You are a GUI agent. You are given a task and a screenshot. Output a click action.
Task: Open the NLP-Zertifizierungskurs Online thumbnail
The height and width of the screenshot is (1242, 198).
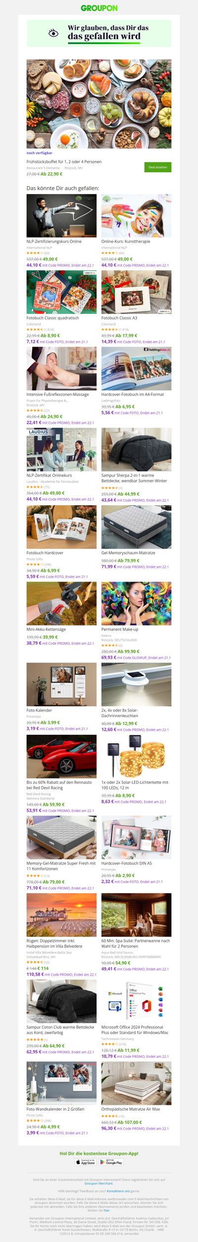pyautogui.click(x=61, y=216)
